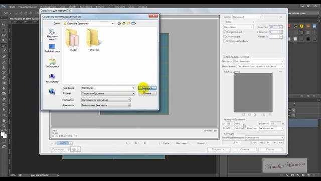The width and height of the screenshot is (321, 181).
Task: Click Отмена in save dialog
Action: [147, 93]
